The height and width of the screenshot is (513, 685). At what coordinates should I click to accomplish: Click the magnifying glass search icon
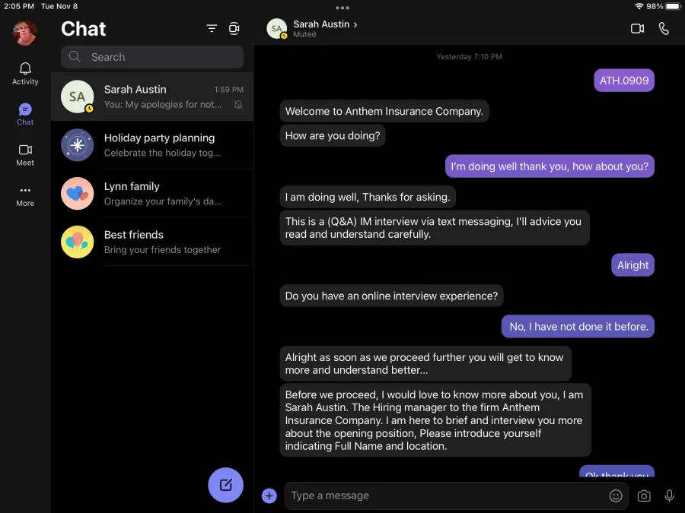click(75, 57)
